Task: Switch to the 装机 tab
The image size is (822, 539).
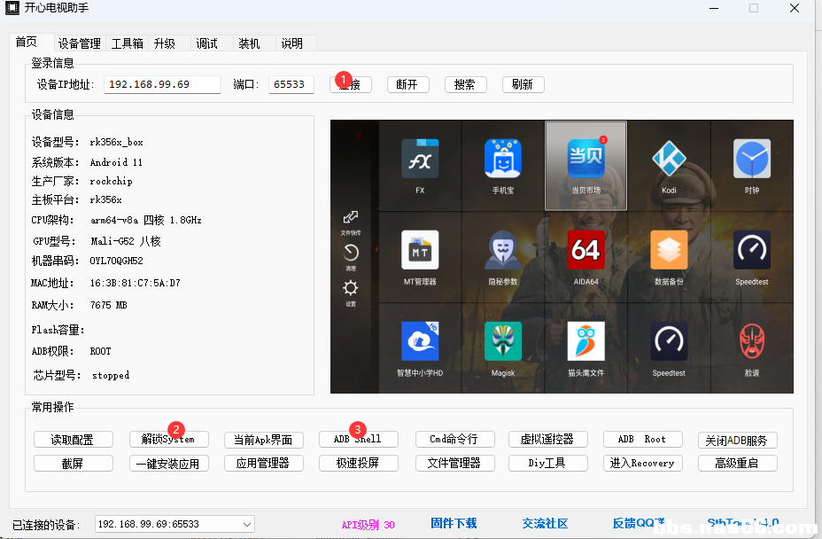Action: pyautogui.click(x=250, y=43)
